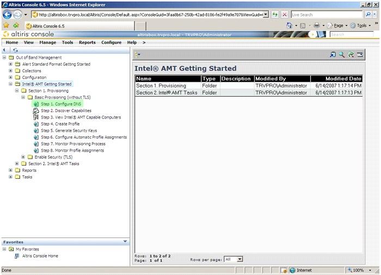
Task: Click the IE Feeds icon
Action: 303,26
